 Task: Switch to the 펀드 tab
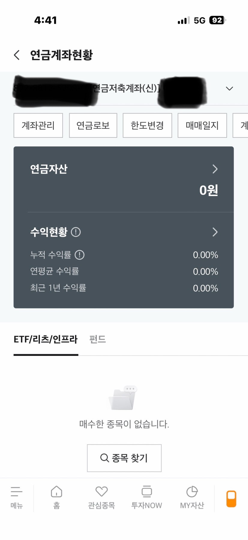coord(97,339)
